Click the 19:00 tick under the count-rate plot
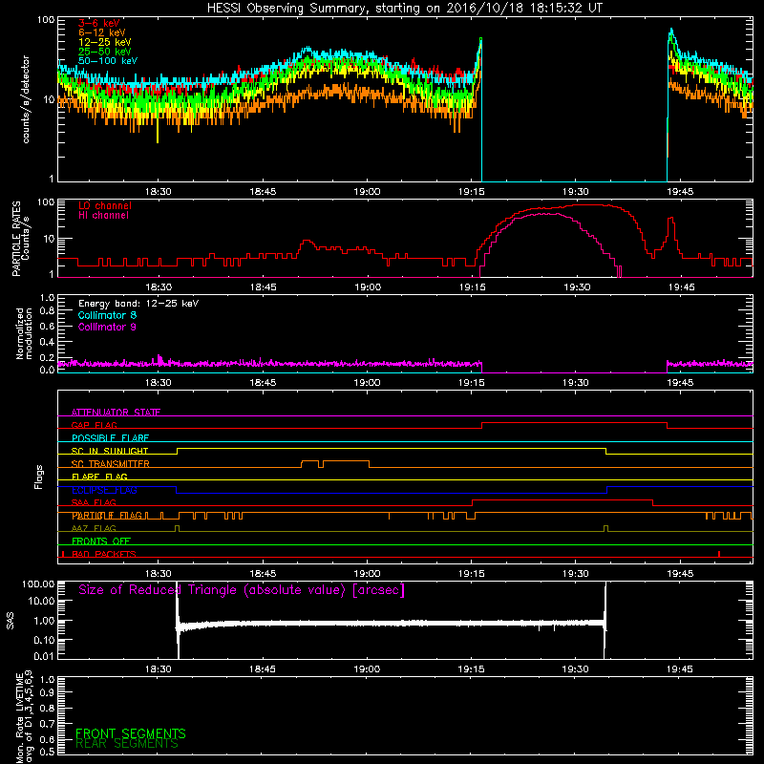This screenshot has height=764, width=764. pos(367,192)
